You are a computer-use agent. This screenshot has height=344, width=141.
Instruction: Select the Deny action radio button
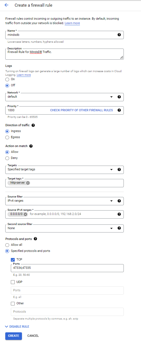(x=7, y=158)
